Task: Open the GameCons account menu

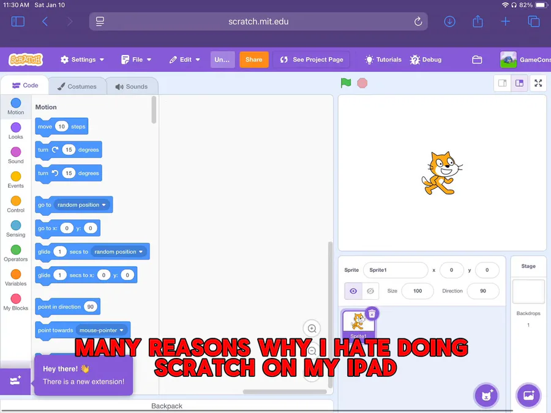Action: (x=525, y=60)
